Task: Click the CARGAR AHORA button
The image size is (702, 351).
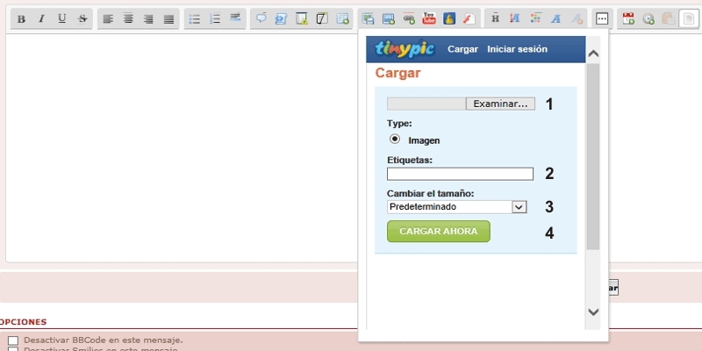Action: [x=438, y=232]
